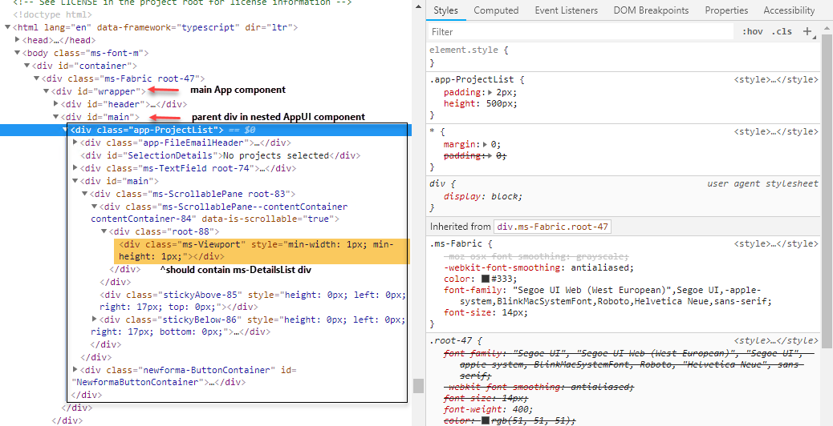Open style source link for .app-ProjectList rule
833x426 pixels.
[x=776, y=79]
